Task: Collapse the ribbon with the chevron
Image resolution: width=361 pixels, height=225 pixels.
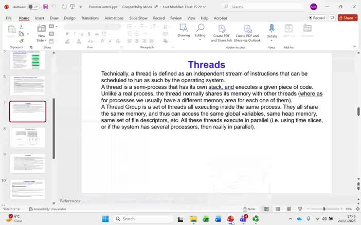Action: 354,46
